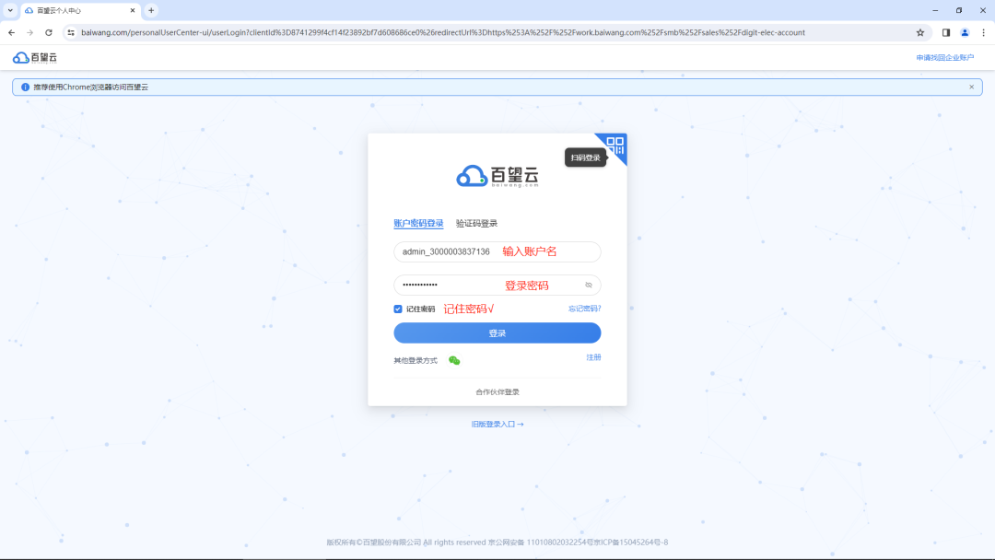Click 其他登录方式 label text
This screenshot has height=560, width=995.
click(415, 360)
